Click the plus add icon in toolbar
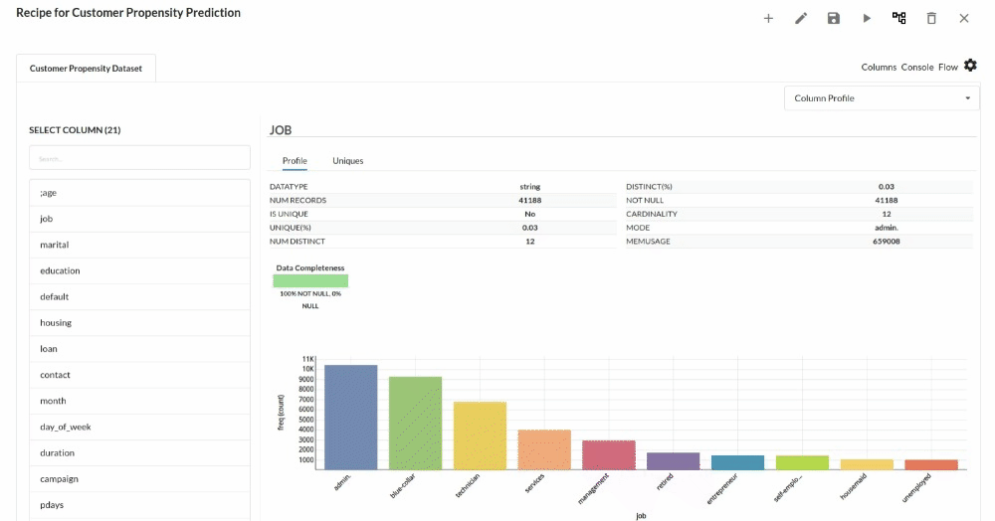Image resolution: width=995 pixels, height=521 pixels. pos(768,18)
